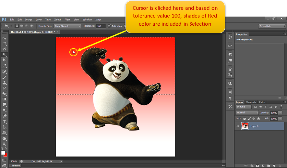
Task: Open the Filter menu
Action: tap(67, 19)
